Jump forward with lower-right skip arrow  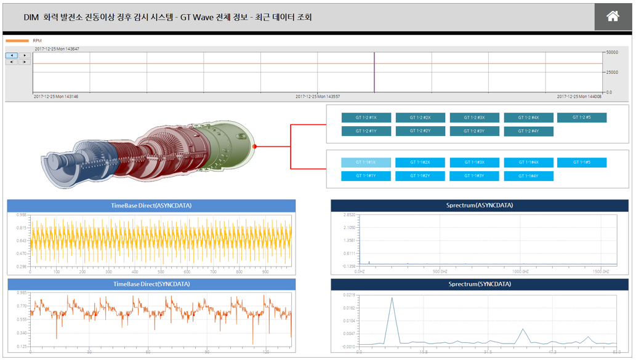click(x=25, y=62)
